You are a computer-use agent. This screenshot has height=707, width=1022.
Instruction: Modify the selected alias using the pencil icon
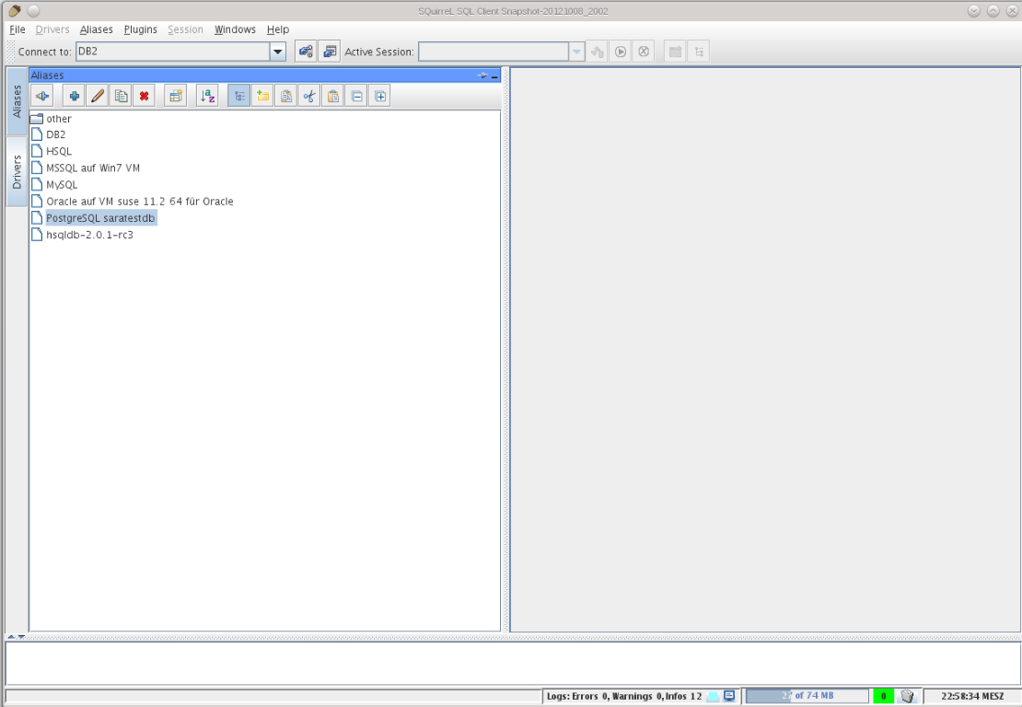(x=98, y=95)
